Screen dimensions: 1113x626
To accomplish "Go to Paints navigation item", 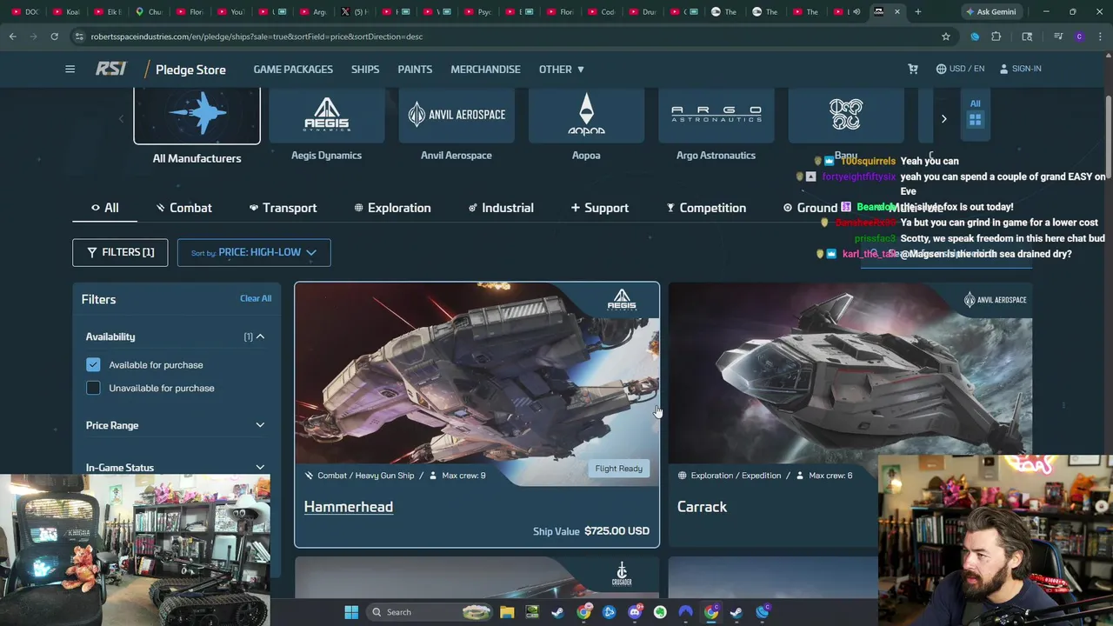I will click(415, 70).
